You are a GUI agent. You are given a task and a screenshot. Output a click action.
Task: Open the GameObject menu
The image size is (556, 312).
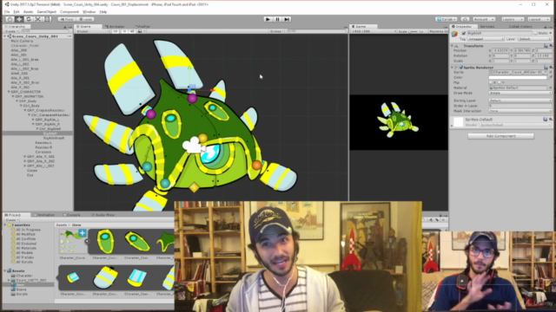(46, 11)
